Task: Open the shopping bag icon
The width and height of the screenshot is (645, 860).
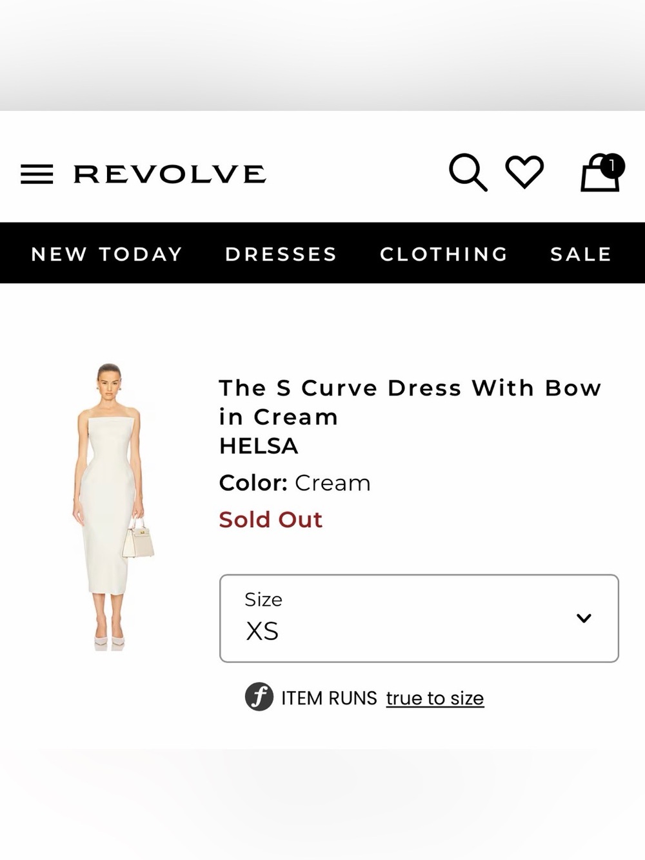Action: point(600,175)
